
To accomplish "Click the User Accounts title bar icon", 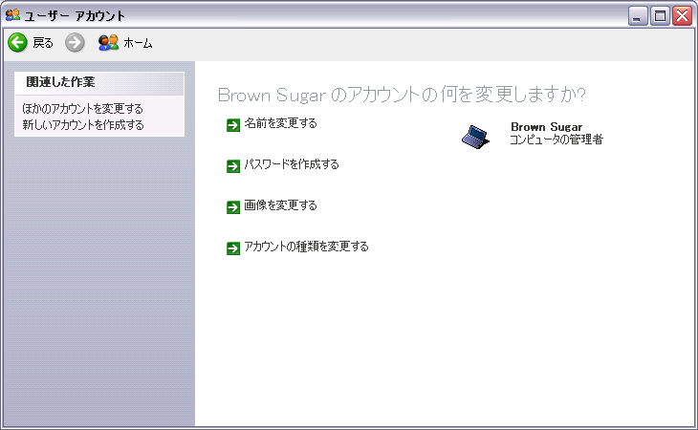I will [x=12, y=15].
